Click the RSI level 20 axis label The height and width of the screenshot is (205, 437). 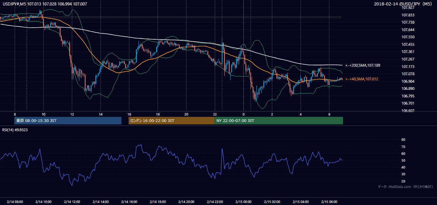pos(403,181)
